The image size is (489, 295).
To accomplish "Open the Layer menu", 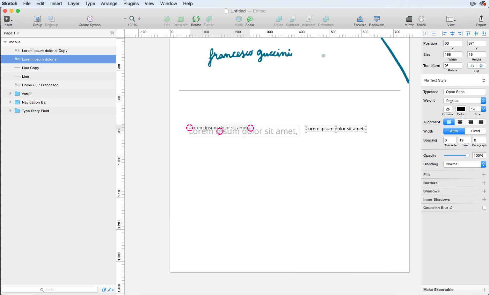I will [x=74, y=4].
